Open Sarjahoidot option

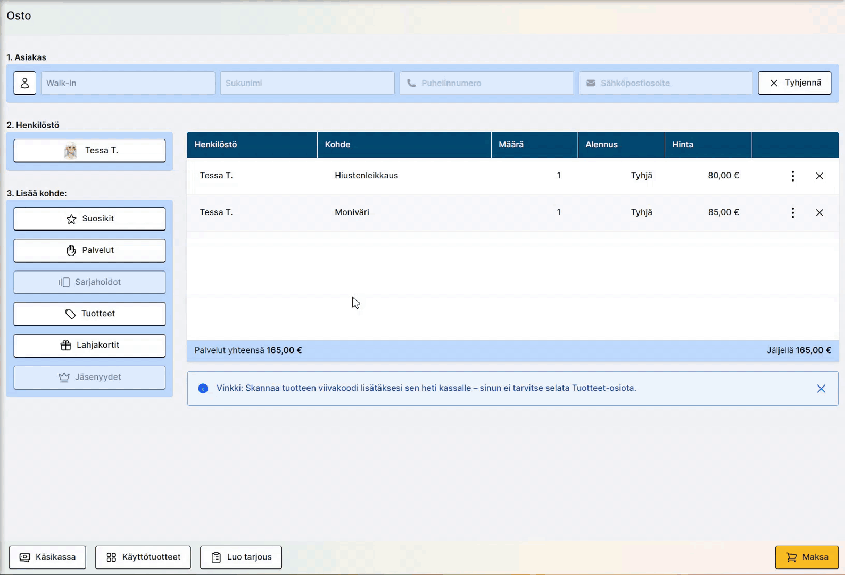point(89,282)
